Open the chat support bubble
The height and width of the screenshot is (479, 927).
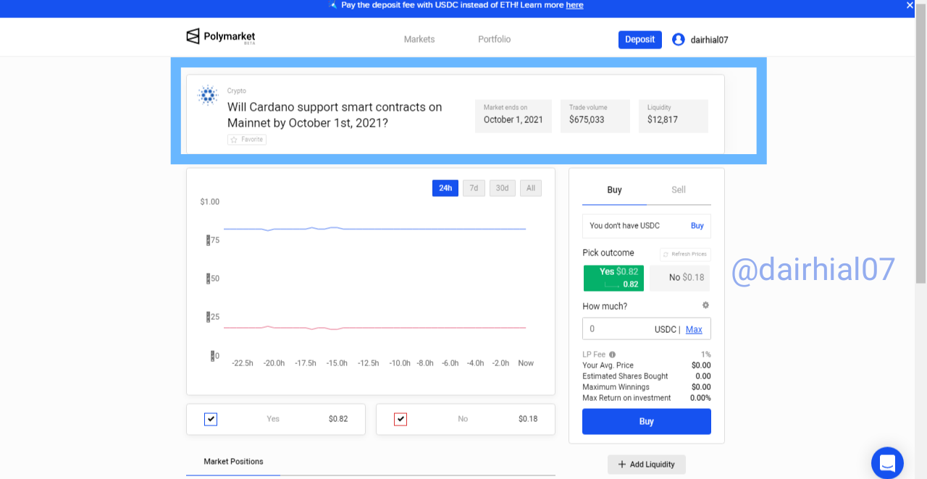[x=887, y=462]
